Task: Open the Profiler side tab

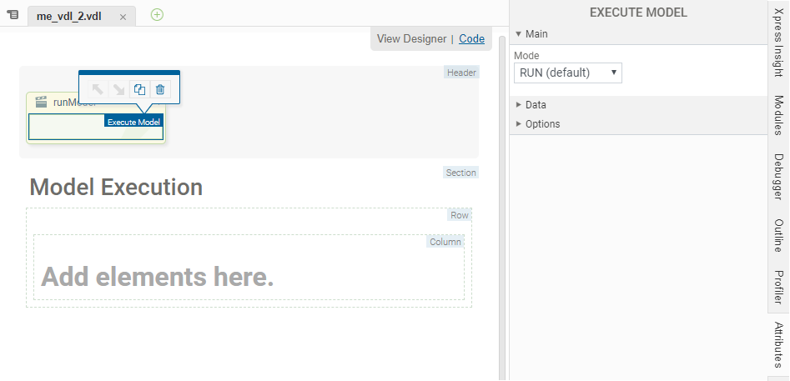Action: [778, 288]
